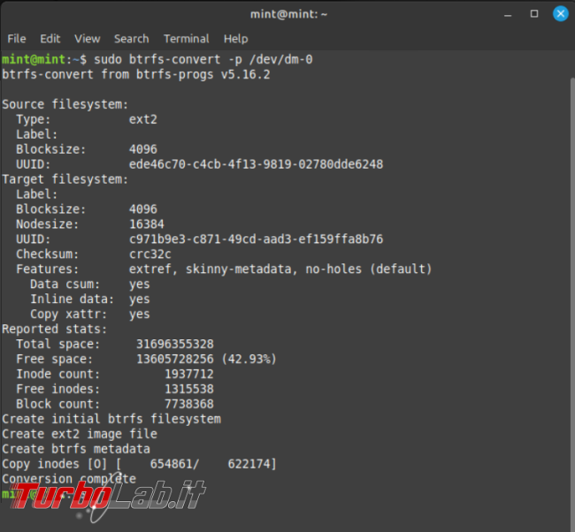This screenshot has width=575, height=532.
Task: Open the Edit menu
Action: [x=50, y=39]
